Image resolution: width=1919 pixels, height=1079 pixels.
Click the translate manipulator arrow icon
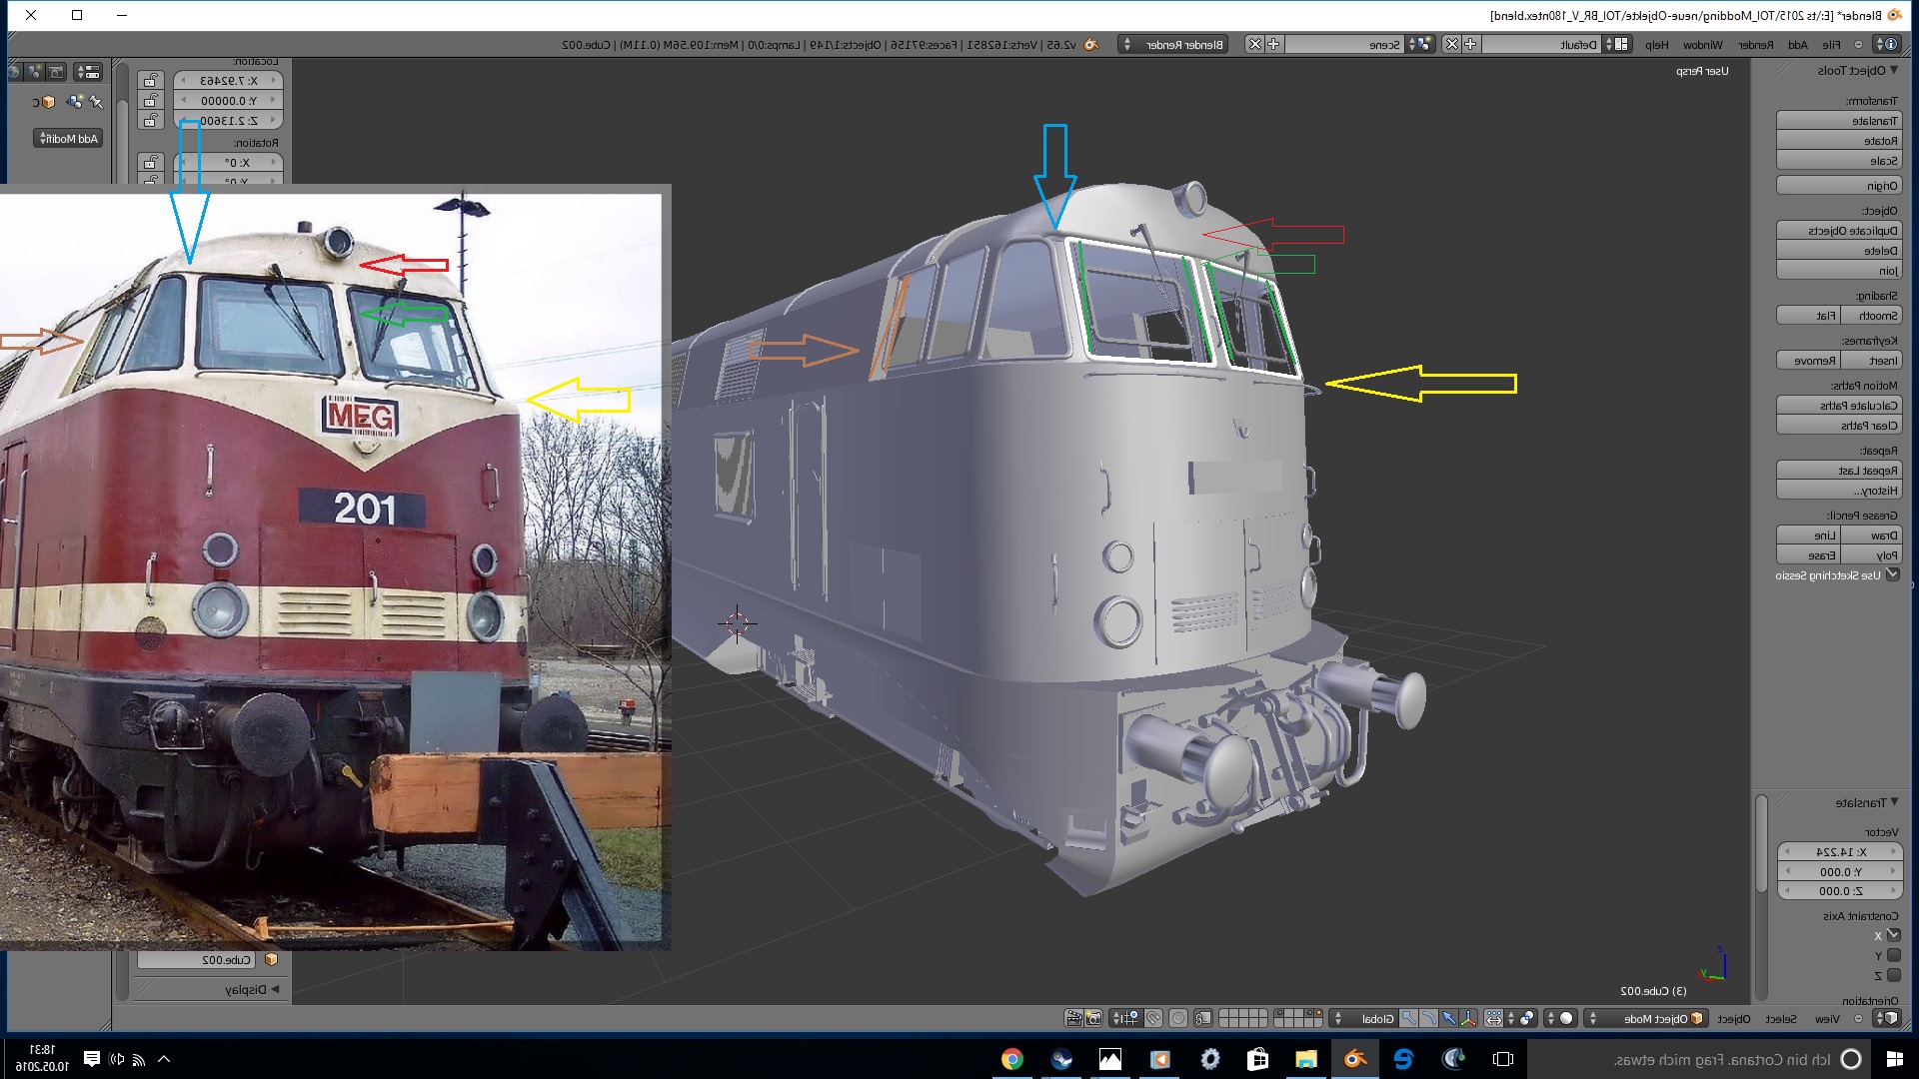tap(1449, 1018)
